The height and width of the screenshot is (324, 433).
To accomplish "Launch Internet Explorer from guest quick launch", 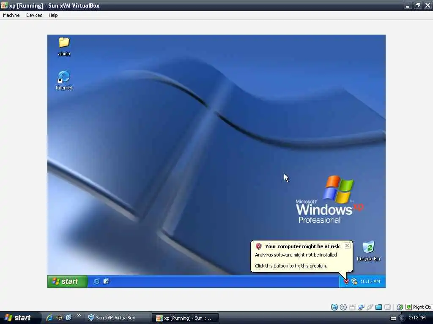I will [x=96, y=281].
